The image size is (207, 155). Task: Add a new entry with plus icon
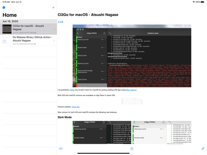click(53, 7)
